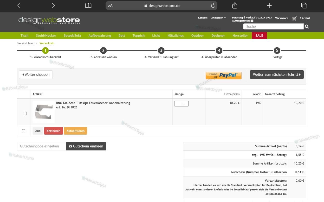The image size is (324, 202).
Task: Go forward with the browser forward arrow
Action: pyautogui.click(x=53, y=5)
